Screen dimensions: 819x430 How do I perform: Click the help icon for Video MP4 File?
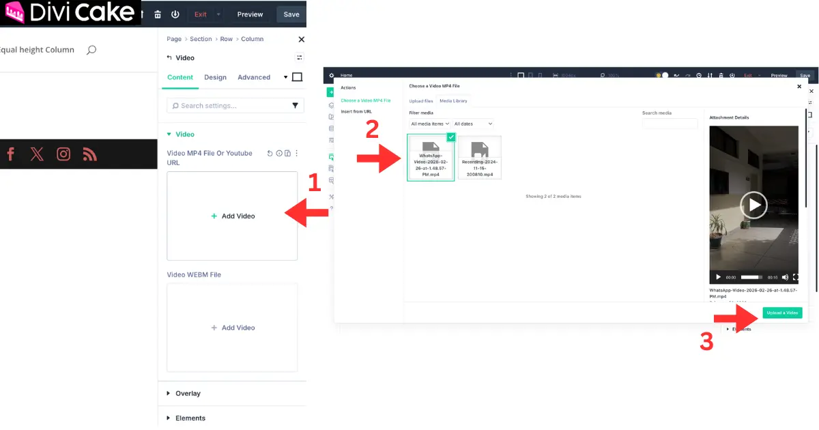pyautogui.click(x=279, y=154)
